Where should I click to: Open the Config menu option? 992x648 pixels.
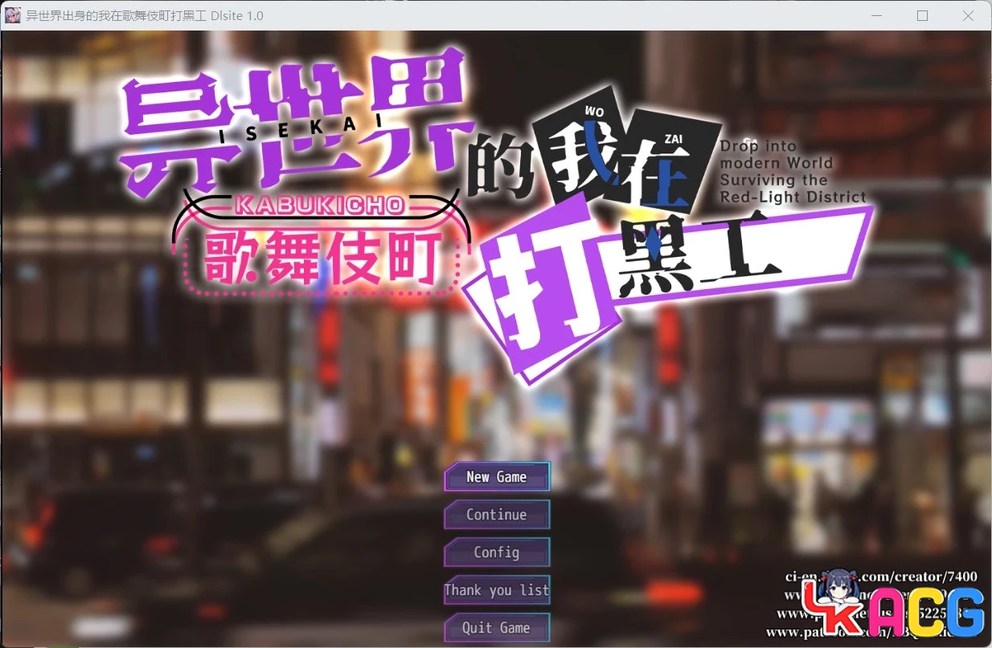point(497,552)
